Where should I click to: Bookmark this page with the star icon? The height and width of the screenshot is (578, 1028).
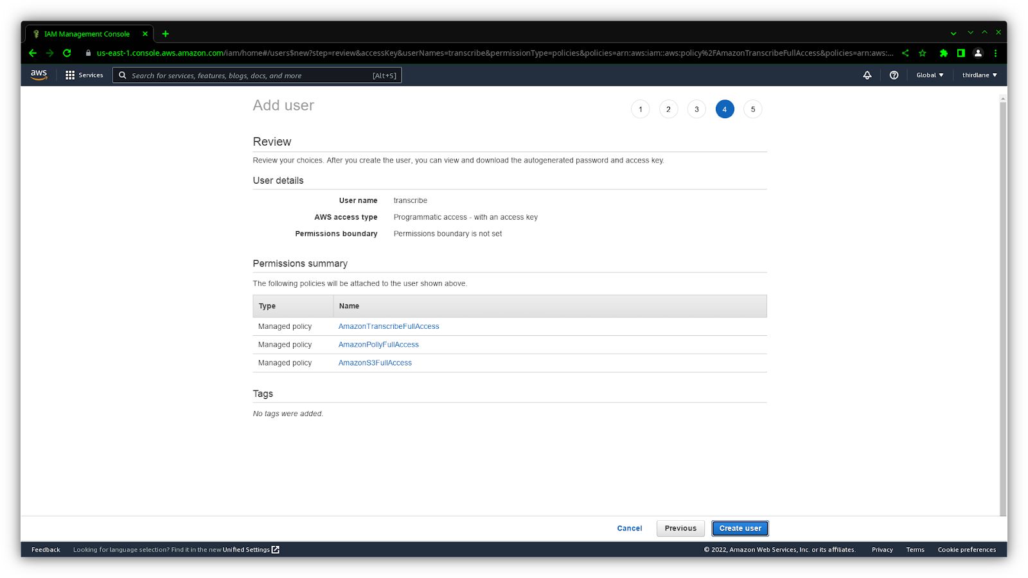click(x=923, y=53)
